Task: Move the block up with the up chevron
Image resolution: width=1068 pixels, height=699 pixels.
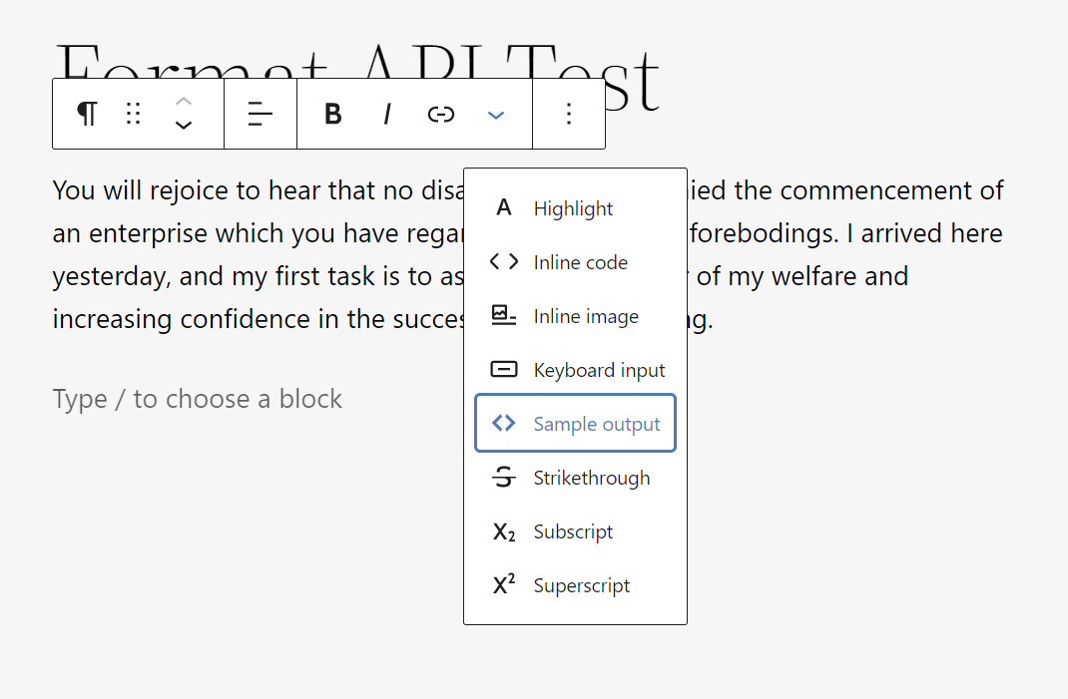Action: point(183,102)
